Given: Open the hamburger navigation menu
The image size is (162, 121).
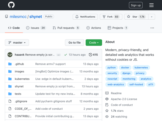Looking at the screenshot, I should tap(151, 5).
